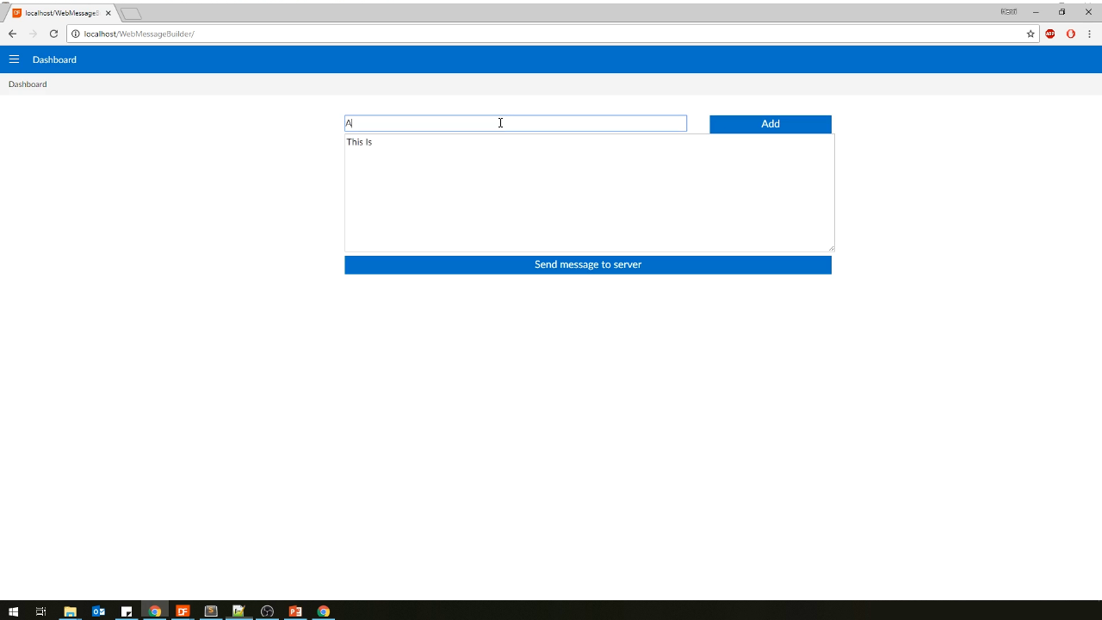Bookmark this page with star icon
This screenshot has height=620, width=1102.
1031,34
